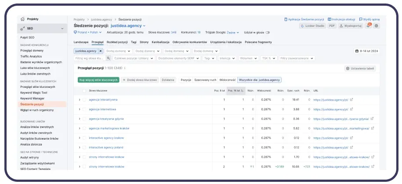The height and width of the screenshot is (184, 402).
Task: Check the box for interactive agency poland
Action: [x=84, y=148]
